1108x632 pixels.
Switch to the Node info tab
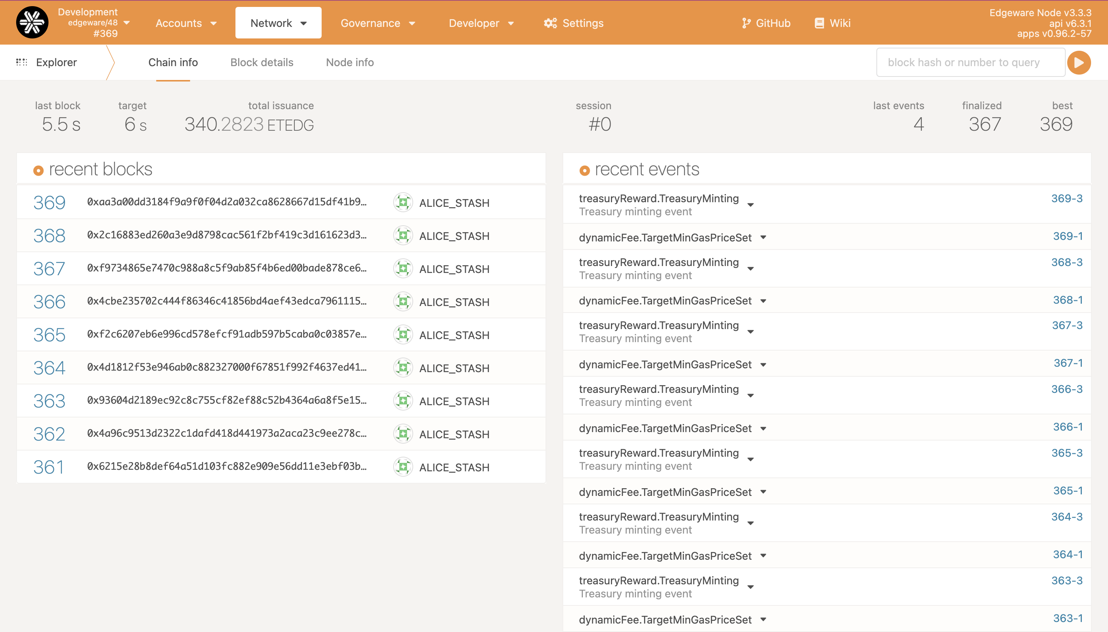(x=350, y=63)
